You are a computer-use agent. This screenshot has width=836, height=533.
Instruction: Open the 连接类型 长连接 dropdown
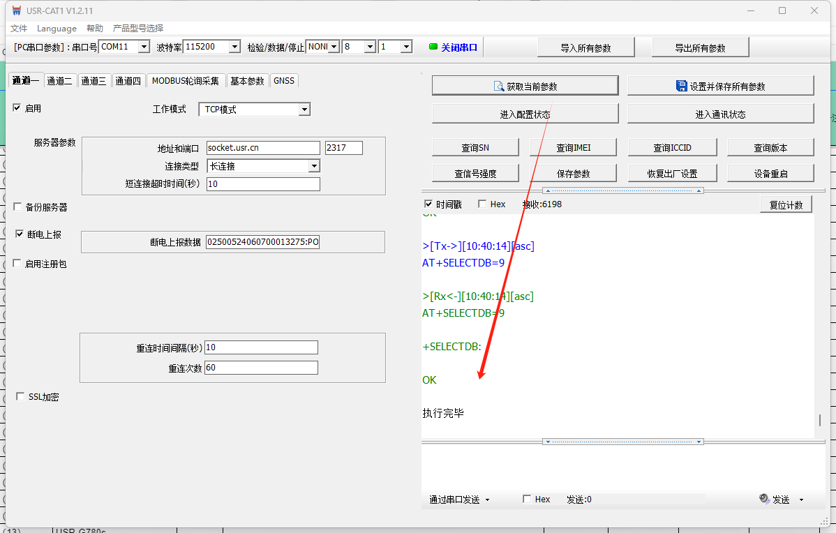(x=314, y=166)
